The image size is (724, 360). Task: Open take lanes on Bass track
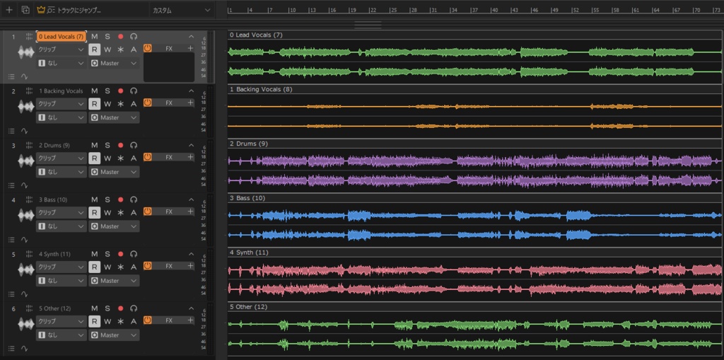[11, 240]
